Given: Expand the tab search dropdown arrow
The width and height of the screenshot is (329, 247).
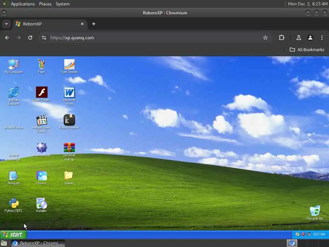Looking at the screenshot, I should pyautogui.click(x=6, y=24).
